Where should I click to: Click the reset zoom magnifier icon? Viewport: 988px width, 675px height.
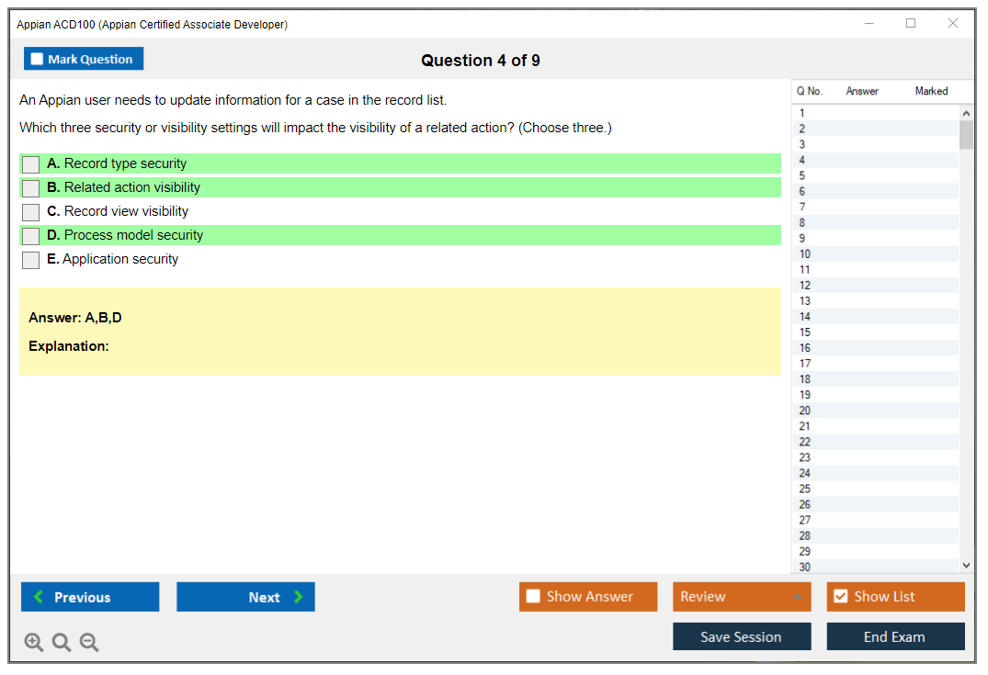(x=62, y=643)
